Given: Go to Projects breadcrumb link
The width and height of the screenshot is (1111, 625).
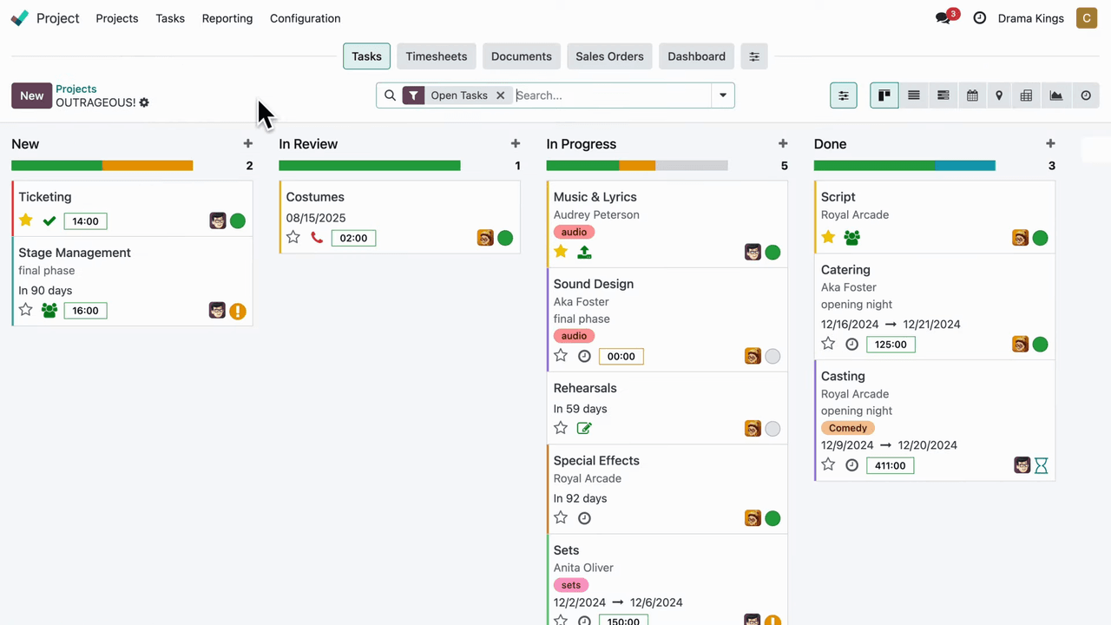Looking at the screenshot, I should (76, 89).
